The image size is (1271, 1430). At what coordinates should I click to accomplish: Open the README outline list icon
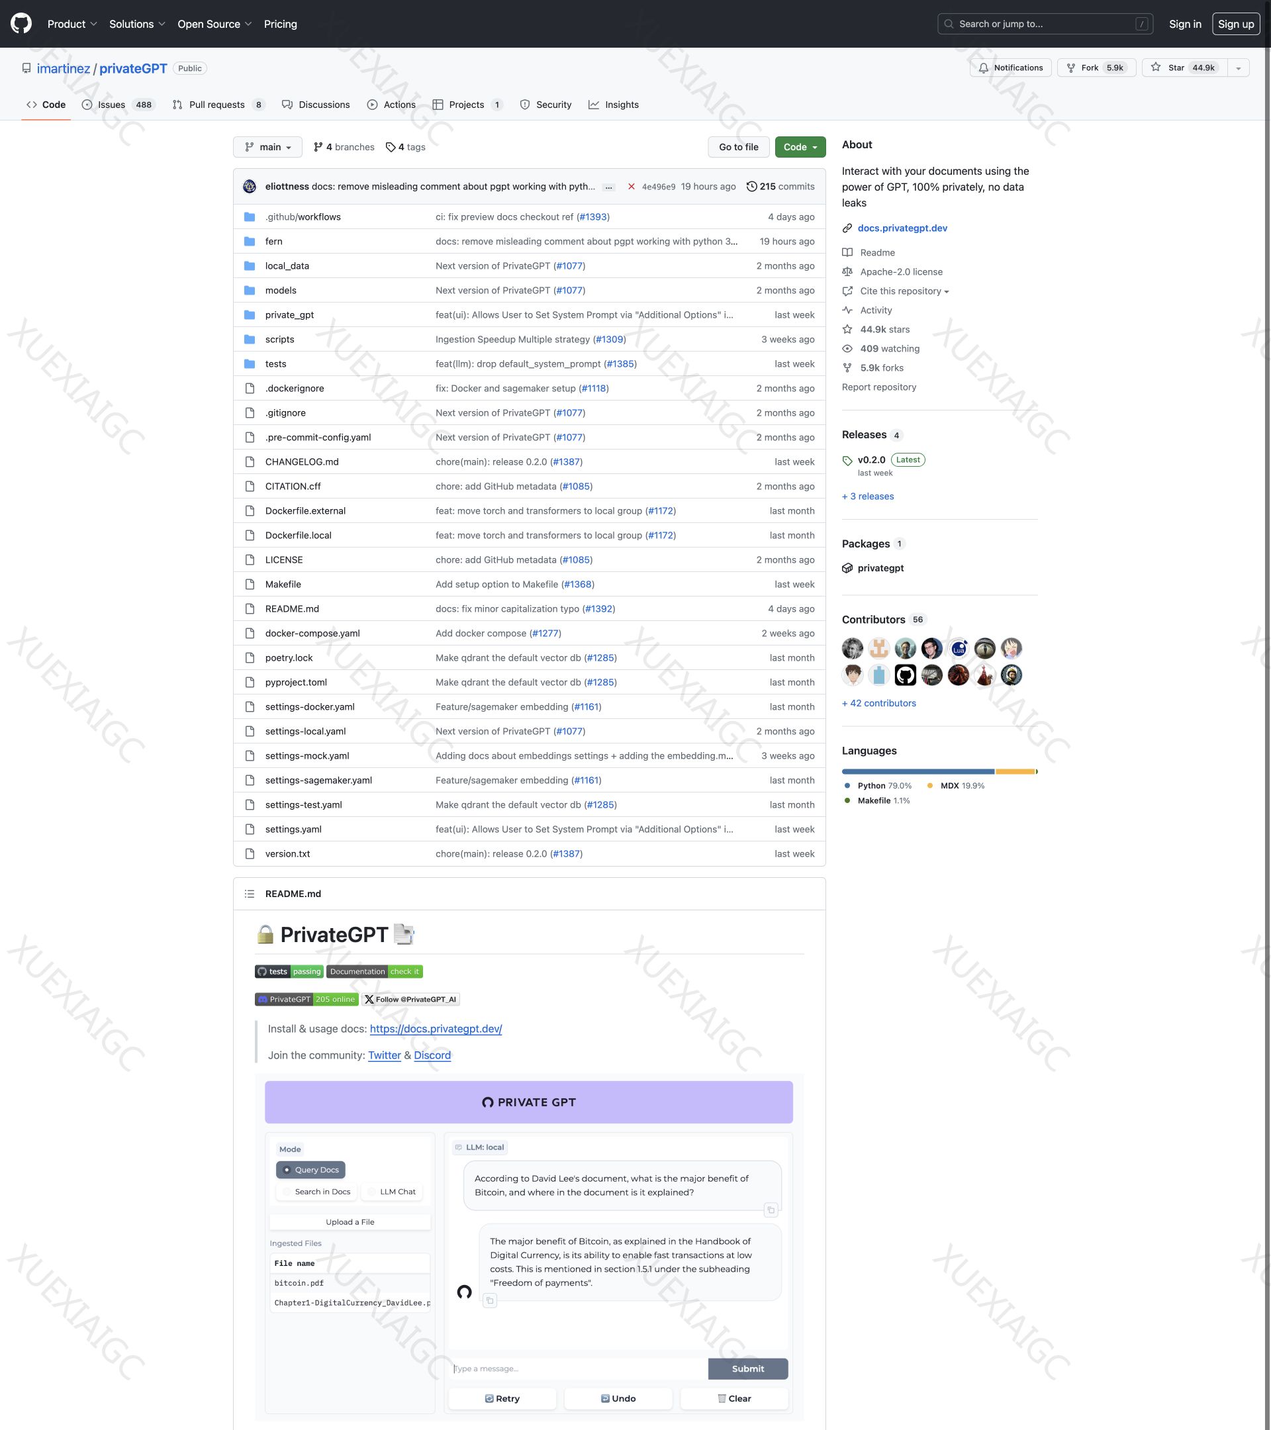[x=250, y=893]
